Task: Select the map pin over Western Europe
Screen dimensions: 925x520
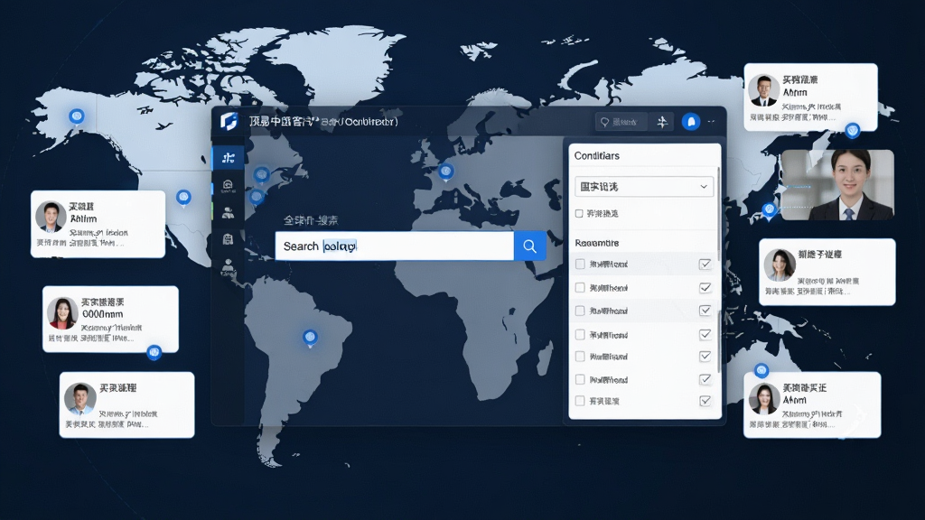Action: coord(446,172)
